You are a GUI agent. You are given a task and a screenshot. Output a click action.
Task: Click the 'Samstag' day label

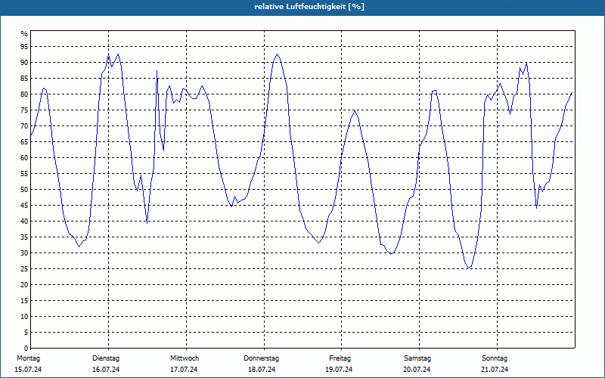417,358
